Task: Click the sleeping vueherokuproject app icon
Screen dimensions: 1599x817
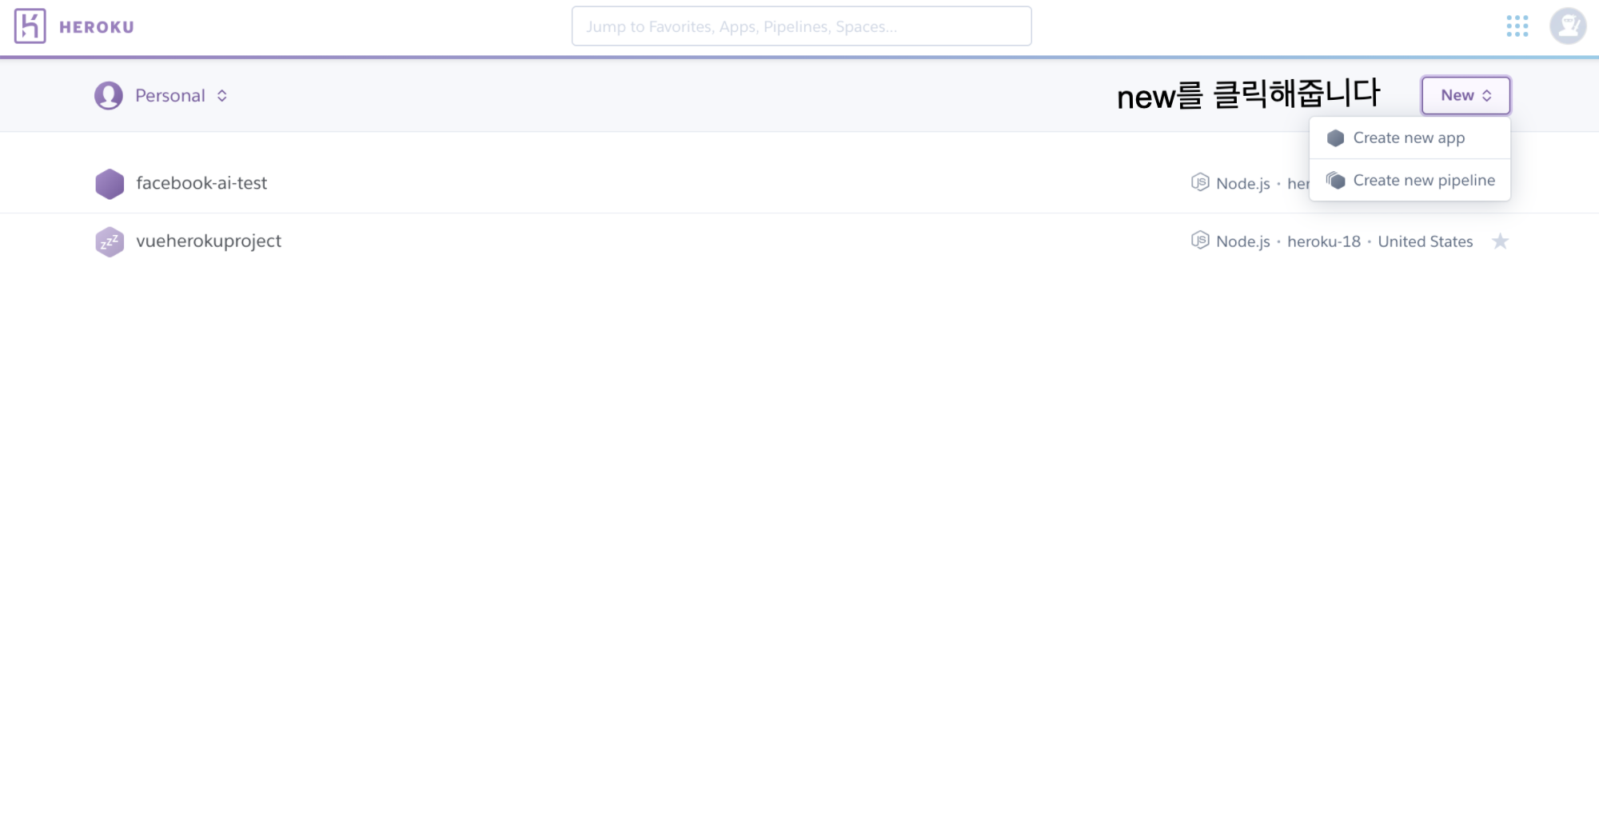Action: click(x=110, y=241)
